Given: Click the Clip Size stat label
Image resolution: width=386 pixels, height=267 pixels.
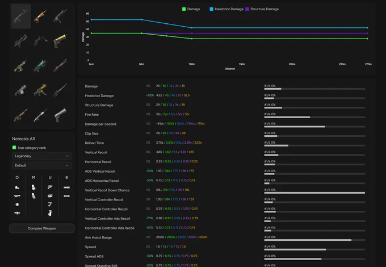Looking at the screenshot, I should (x=91, y=133).
